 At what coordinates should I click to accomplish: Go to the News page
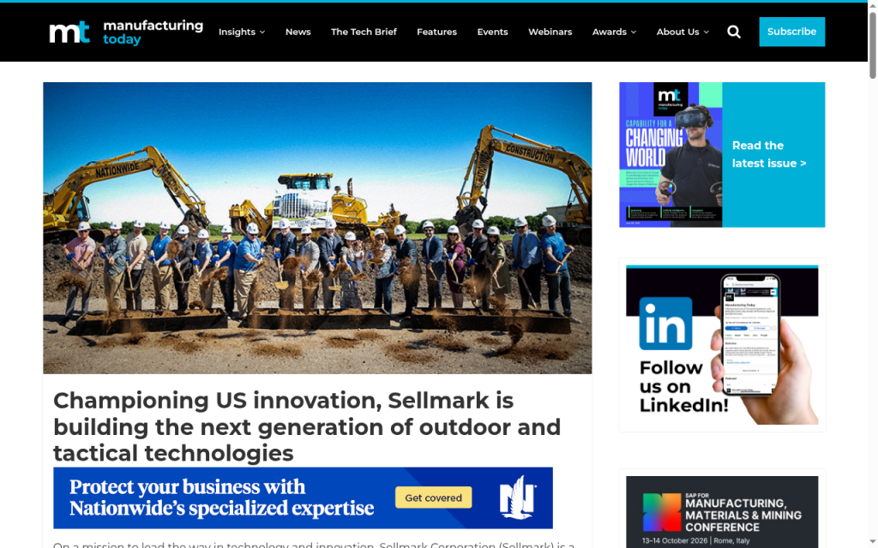point(298,32)
